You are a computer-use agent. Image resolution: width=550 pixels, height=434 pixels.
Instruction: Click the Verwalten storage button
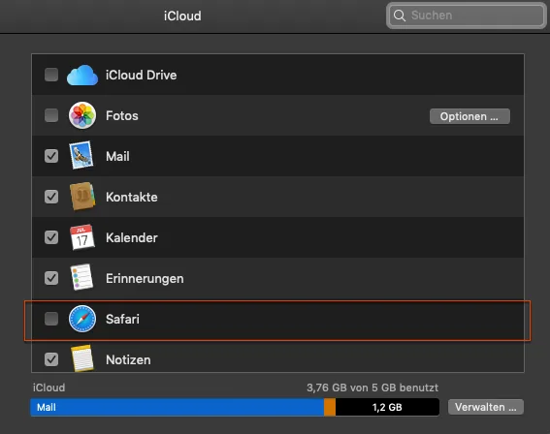(485, 407)
